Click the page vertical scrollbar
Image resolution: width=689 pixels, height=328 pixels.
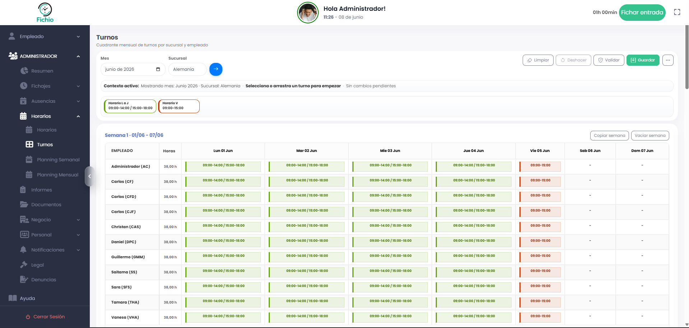click(x=687, y=57)
